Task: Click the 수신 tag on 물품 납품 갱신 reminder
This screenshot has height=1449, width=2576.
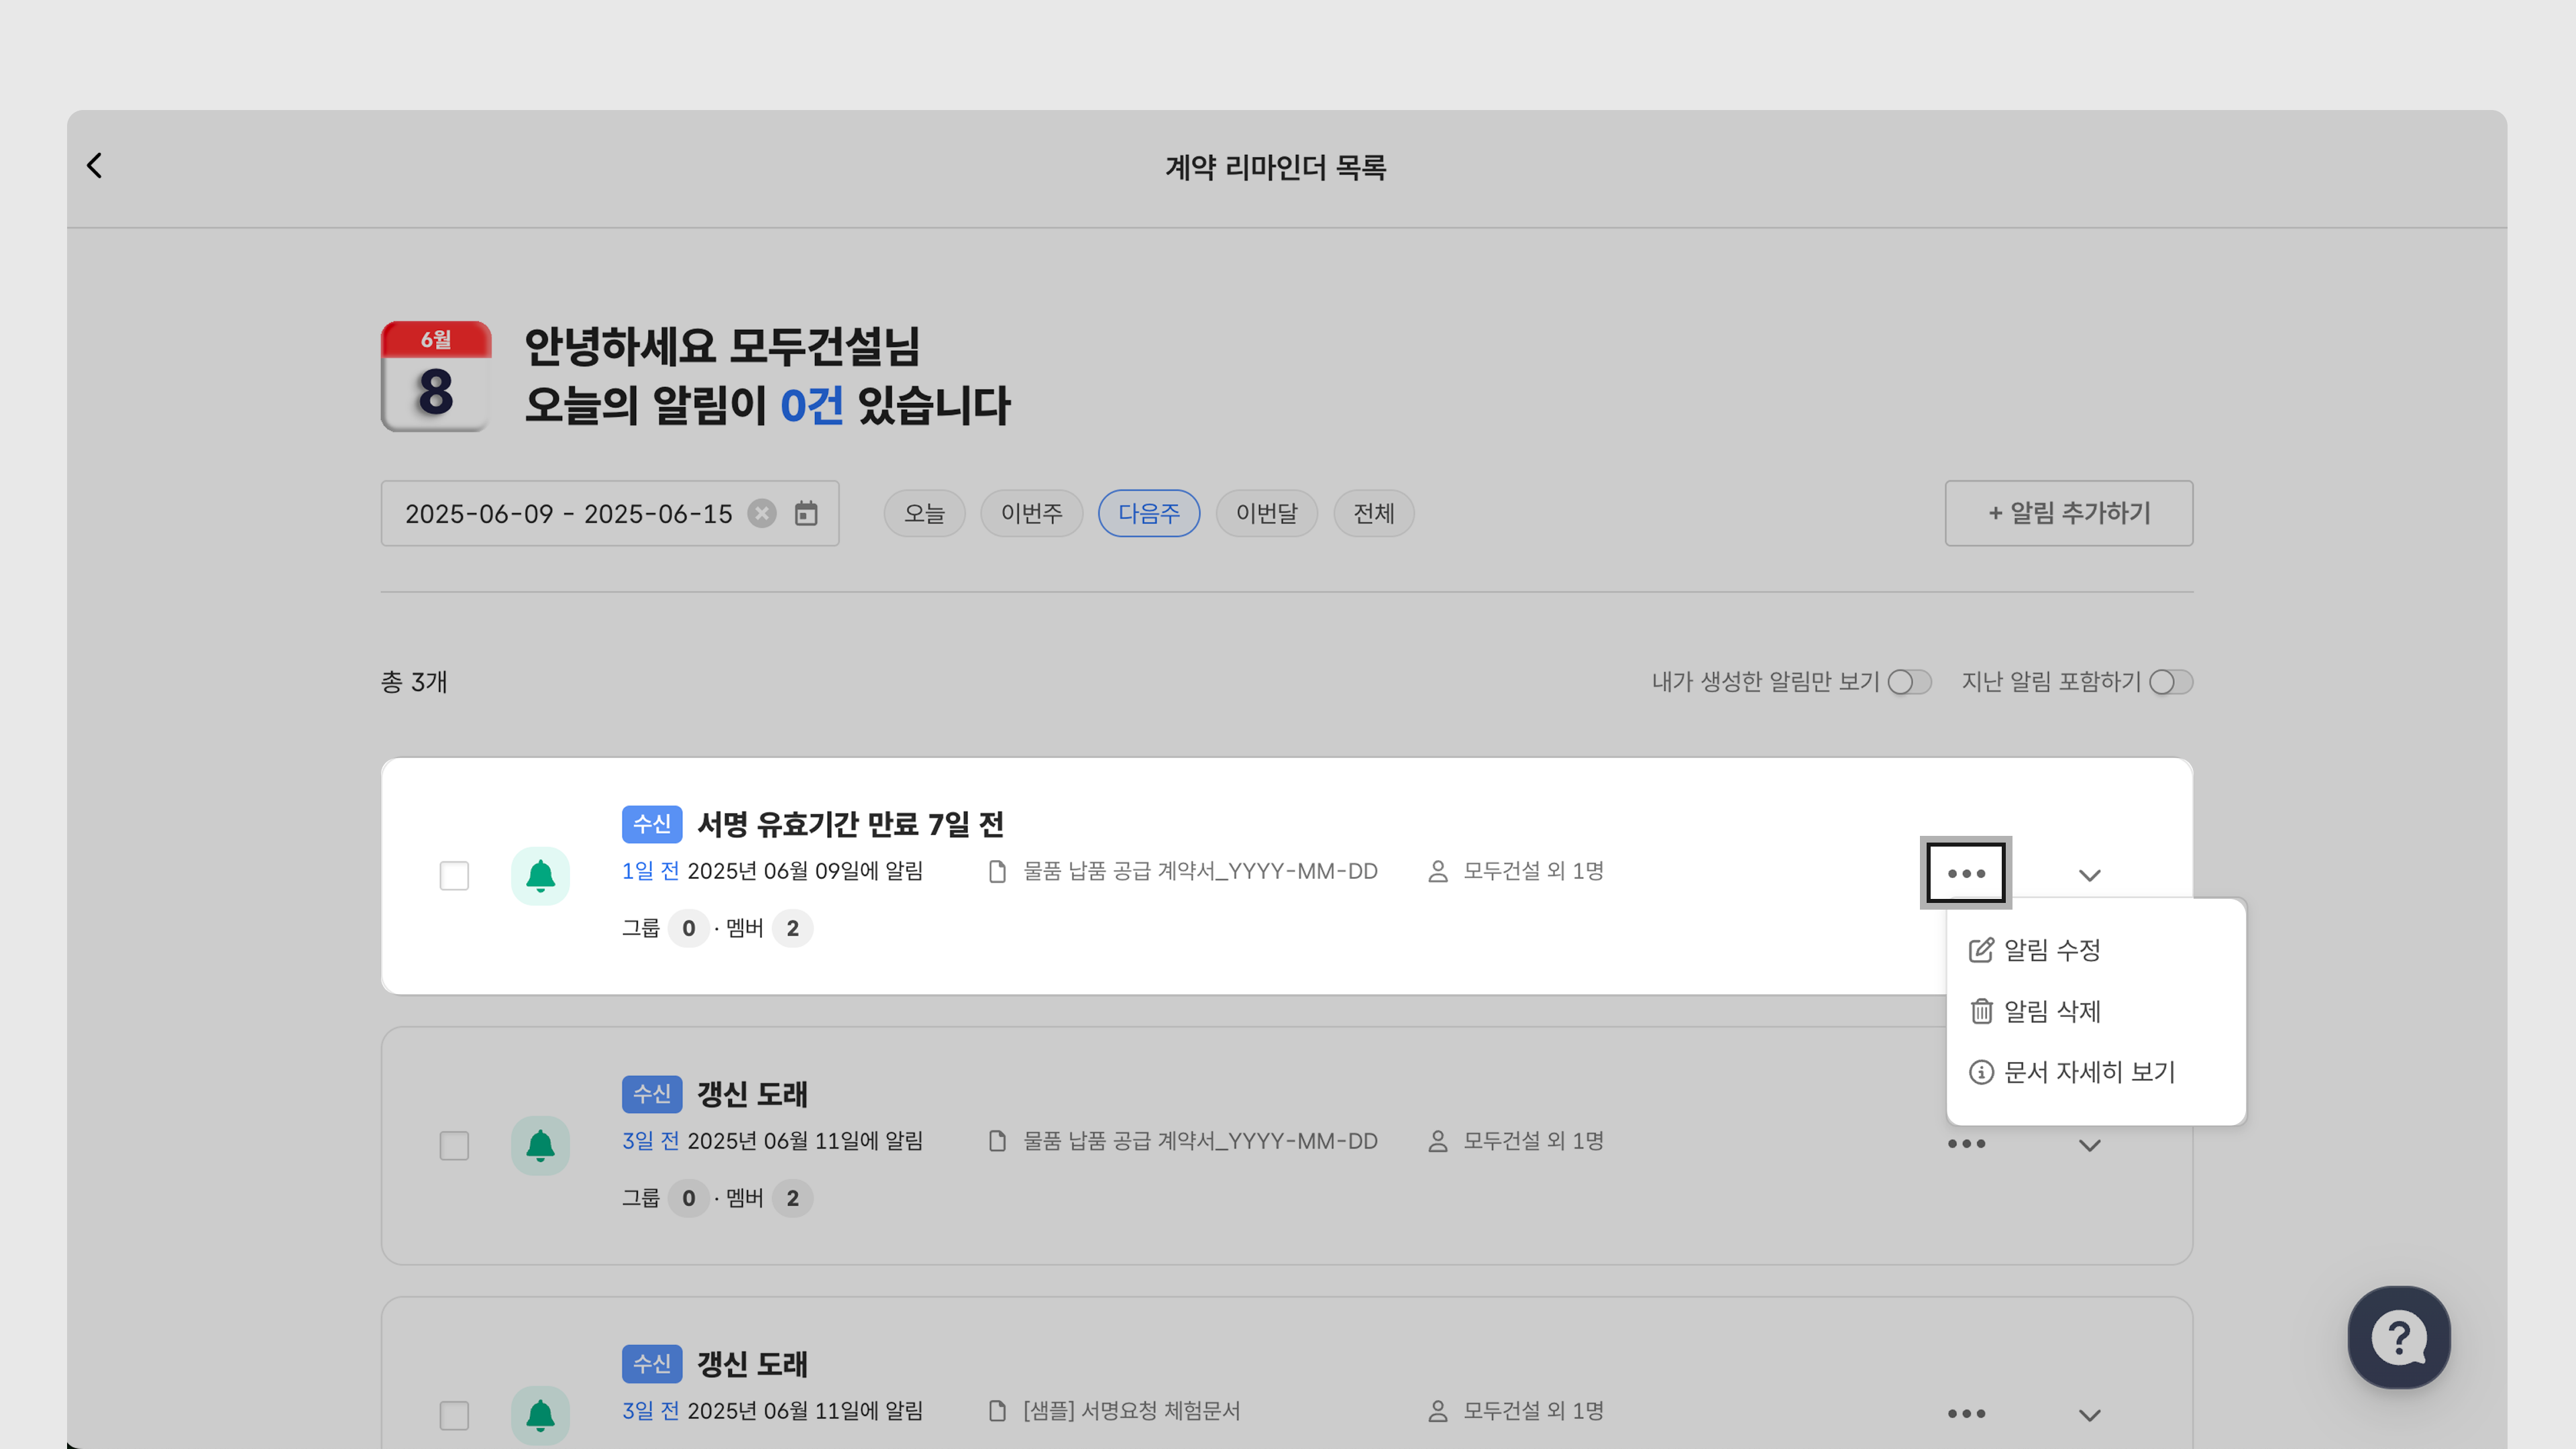Action: click(x=652, y=1095)
